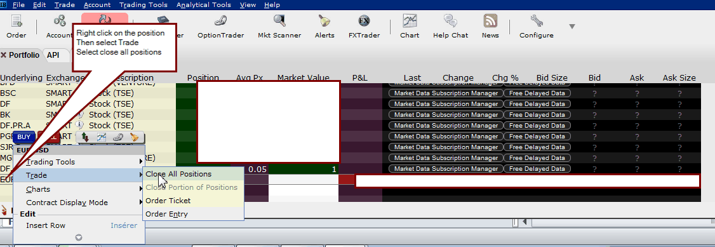Open the News feed icon
The image size is (715, 247).
point(490,27)
